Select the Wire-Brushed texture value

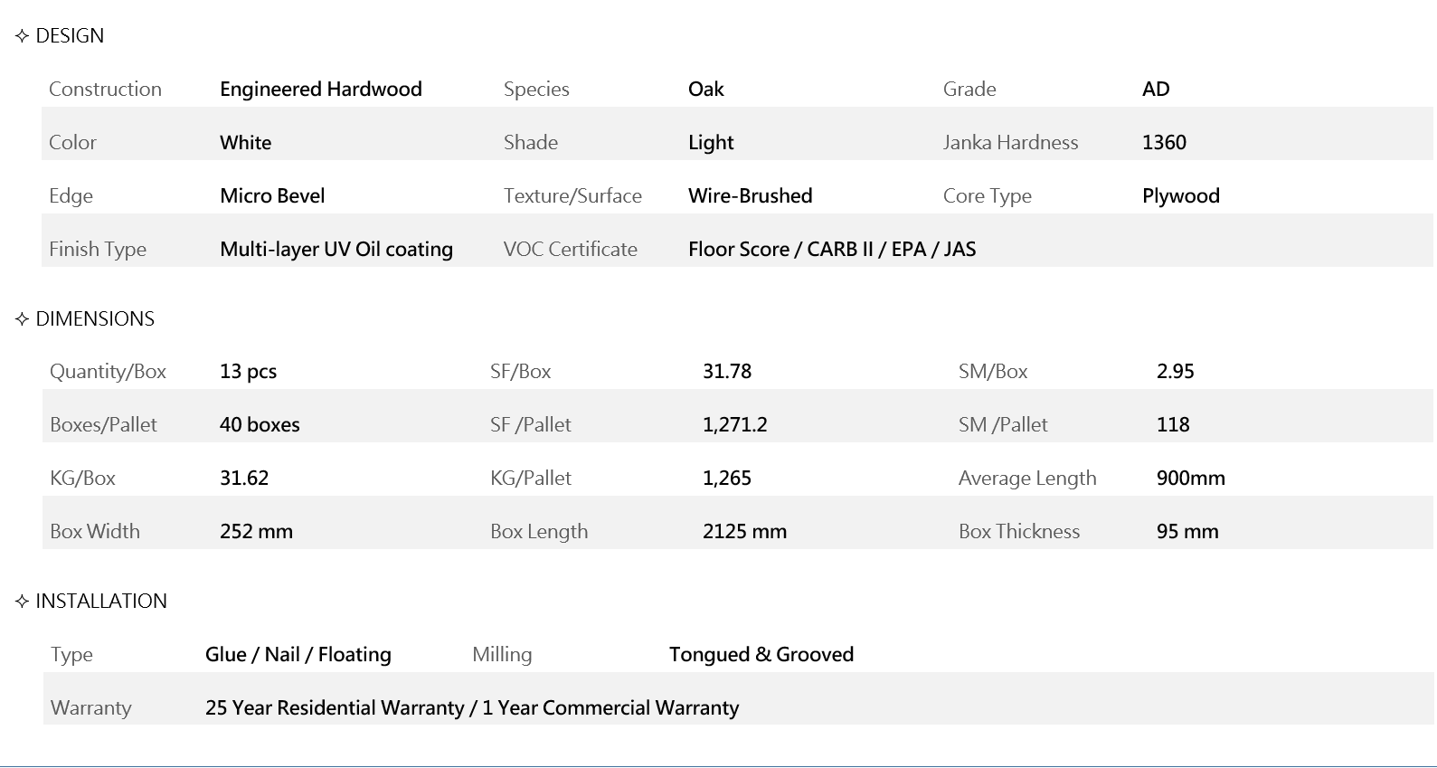coord(750,196)
